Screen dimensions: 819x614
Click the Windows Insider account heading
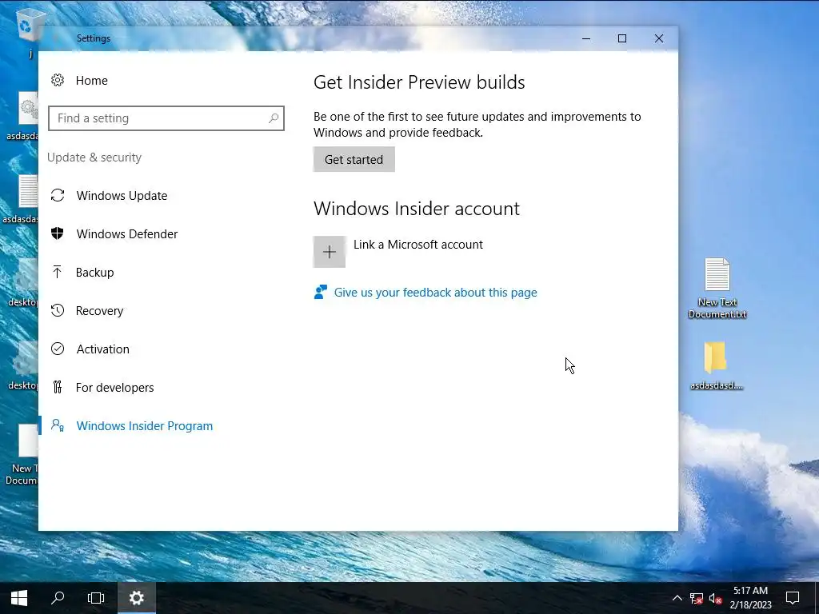[x=416, y=209]
